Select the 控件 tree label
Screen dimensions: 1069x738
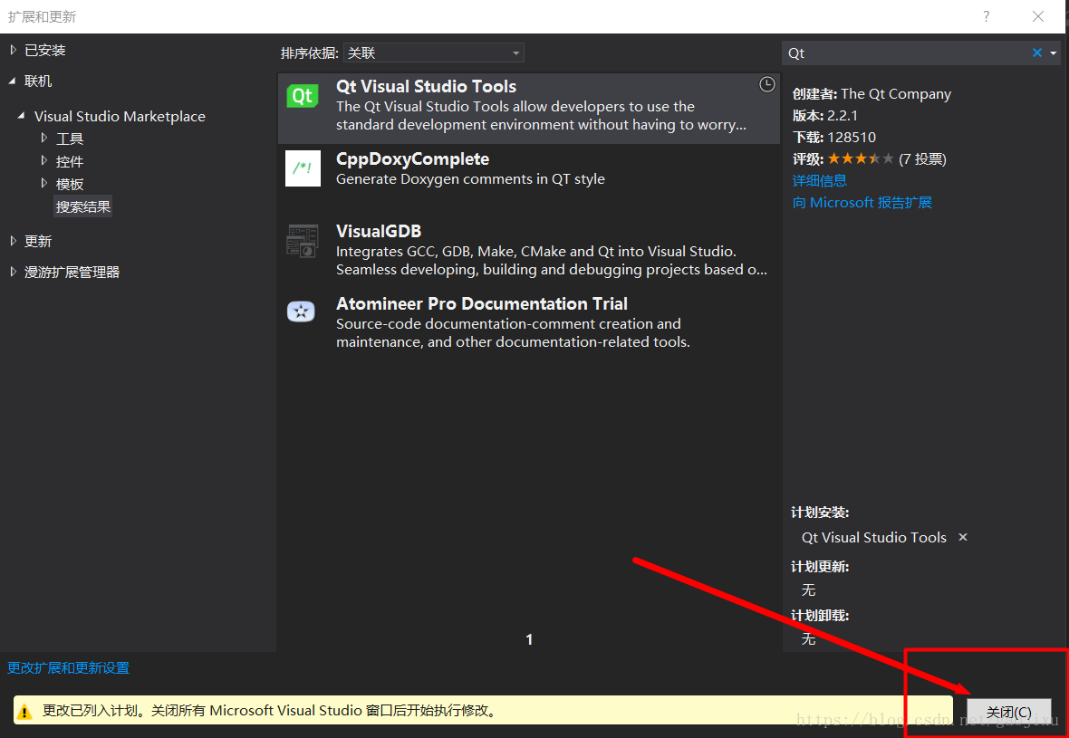point(70,161)
